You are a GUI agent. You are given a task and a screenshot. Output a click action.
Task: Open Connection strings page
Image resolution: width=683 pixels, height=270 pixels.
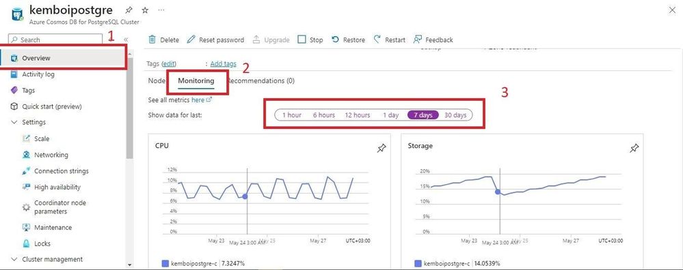point(62,171)
